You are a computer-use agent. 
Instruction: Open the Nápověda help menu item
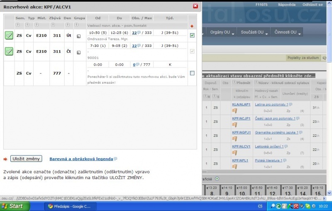(287, 5)
